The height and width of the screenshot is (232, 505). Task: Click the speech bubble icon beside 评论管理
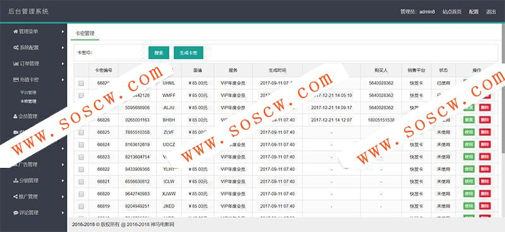click(x=15, y=213)
